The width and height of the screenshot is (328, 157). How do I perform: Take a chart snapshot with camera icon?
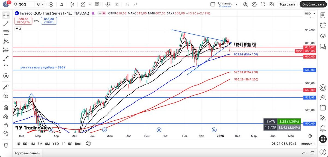(271, 4)
